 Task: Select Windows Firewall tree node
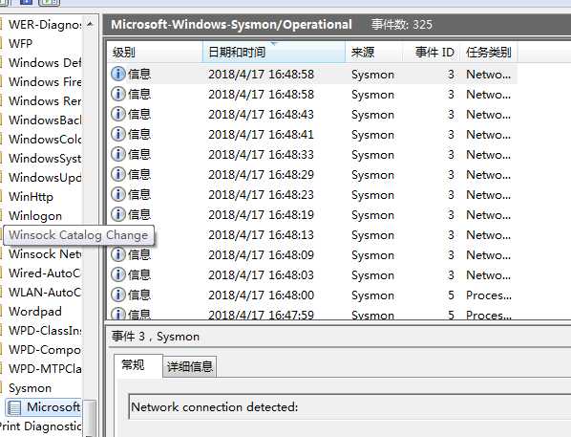point(45,81)
